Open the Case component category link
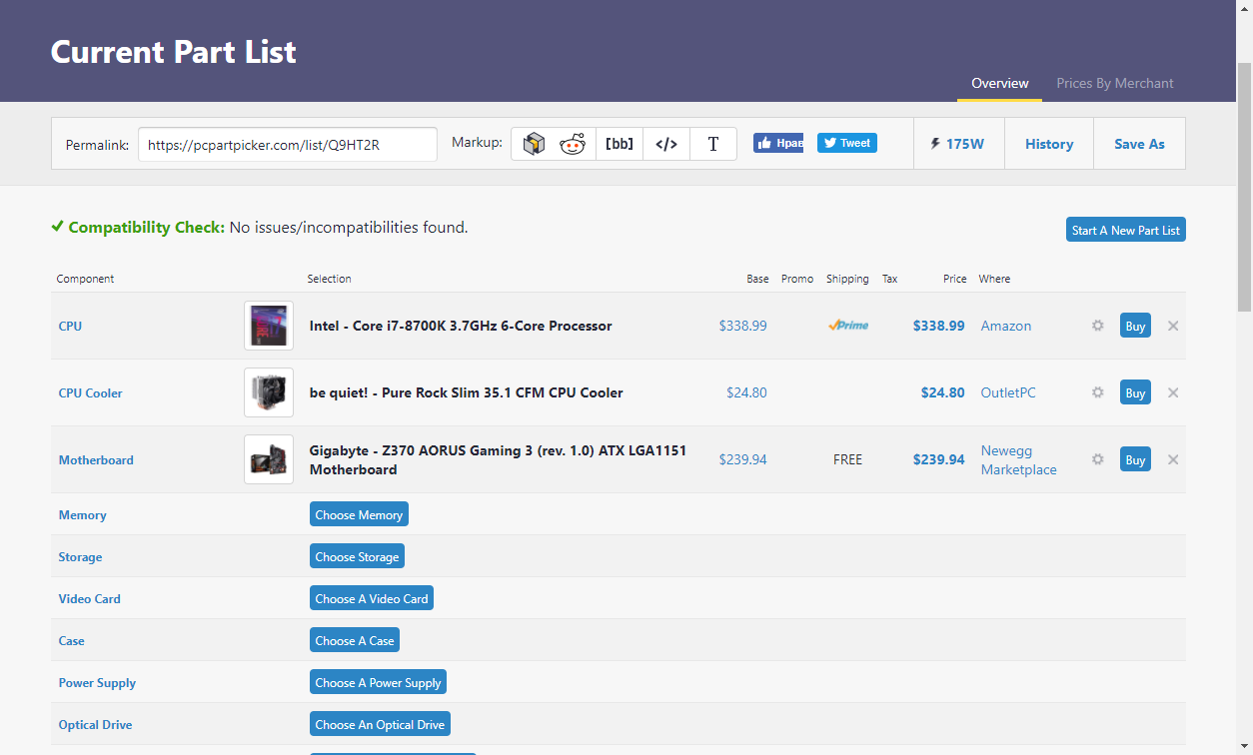 click(x=71, y=640)
